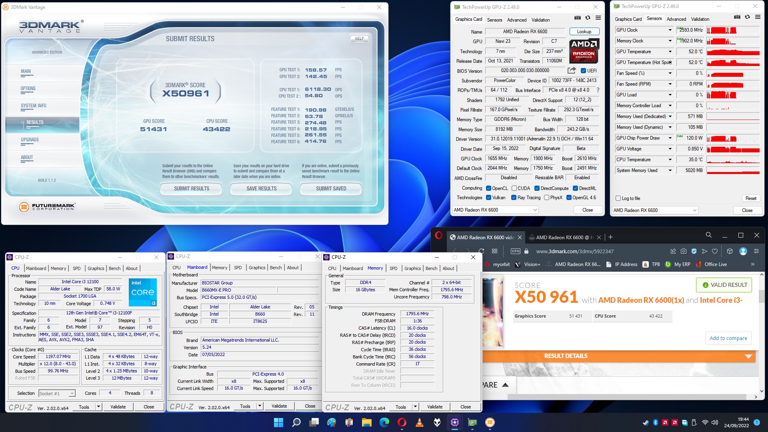Open File Explorer from the taskbar

point(367,422)
